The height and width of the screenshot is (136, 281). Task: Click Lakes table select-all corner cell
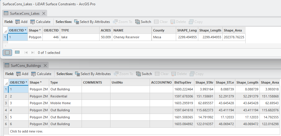click(5, 30)
